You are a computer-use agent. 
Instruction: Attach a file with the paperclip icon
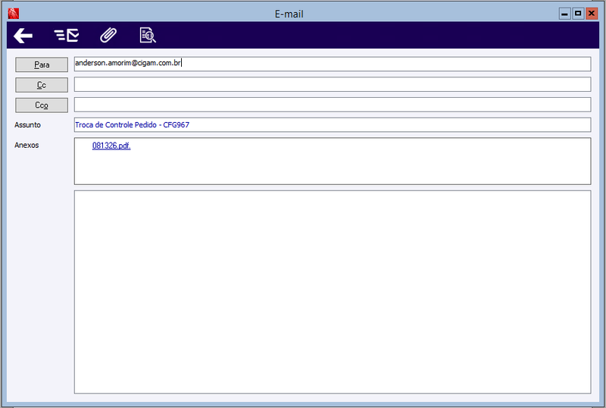[x=108, y=35]
